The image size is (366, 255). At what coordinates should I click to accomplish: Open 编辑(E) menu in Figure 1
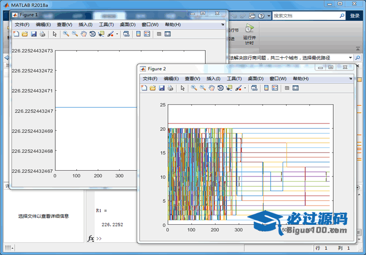43,24
